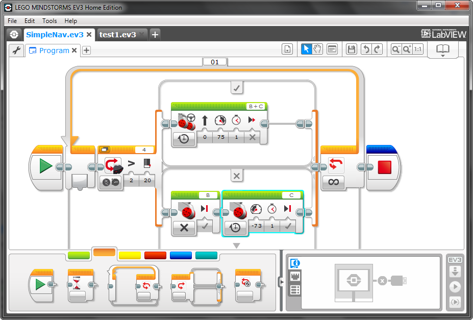This screenshot has width=473, height=320.
Task: Undo the last edit
Action: click(366, 48)
